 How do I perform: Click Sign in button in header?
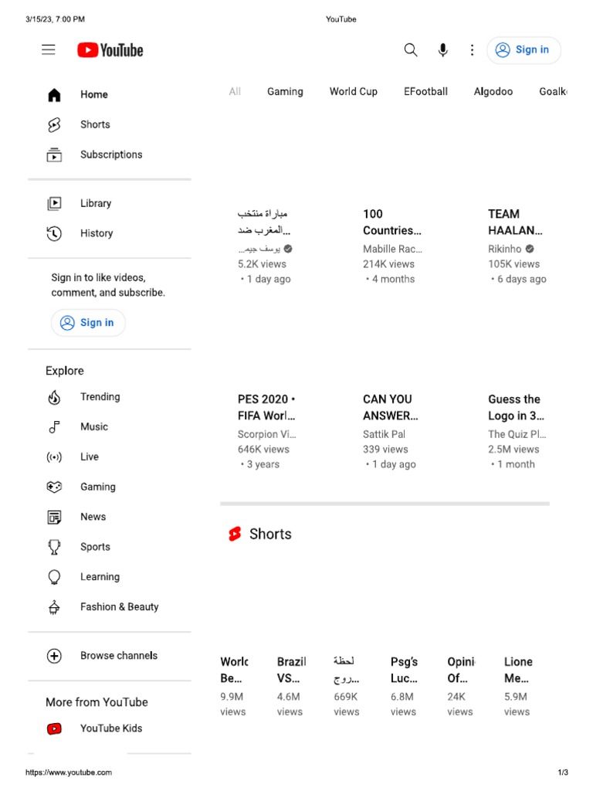pos(523,50)
